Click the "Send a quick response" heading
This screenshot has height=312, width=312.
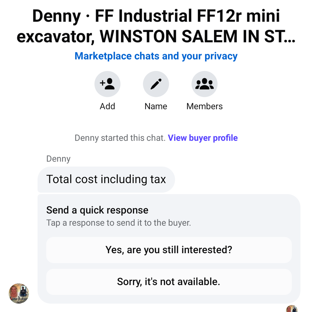pyautogui.click(x=97, y=210)
